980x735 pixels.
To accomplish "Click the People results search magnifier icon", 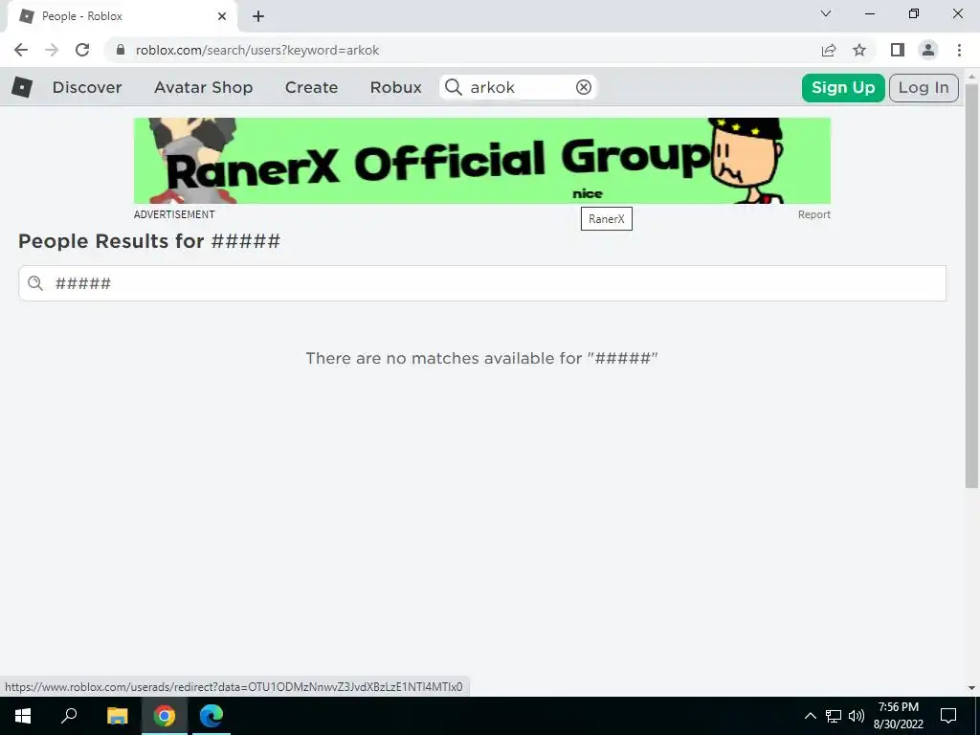I will (x=35, y=283).
